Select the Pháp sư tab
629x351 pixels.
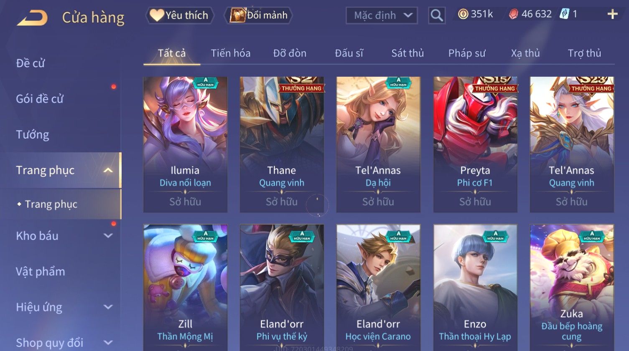(467, 53)
